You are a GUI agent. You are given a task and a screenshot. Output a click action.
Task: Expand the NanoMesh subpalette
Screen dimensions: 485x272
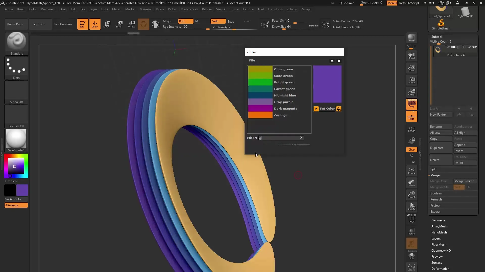[439, 232]
